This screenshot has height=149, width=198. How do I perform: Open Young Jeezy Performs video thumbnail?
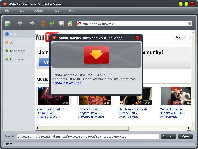53,100
